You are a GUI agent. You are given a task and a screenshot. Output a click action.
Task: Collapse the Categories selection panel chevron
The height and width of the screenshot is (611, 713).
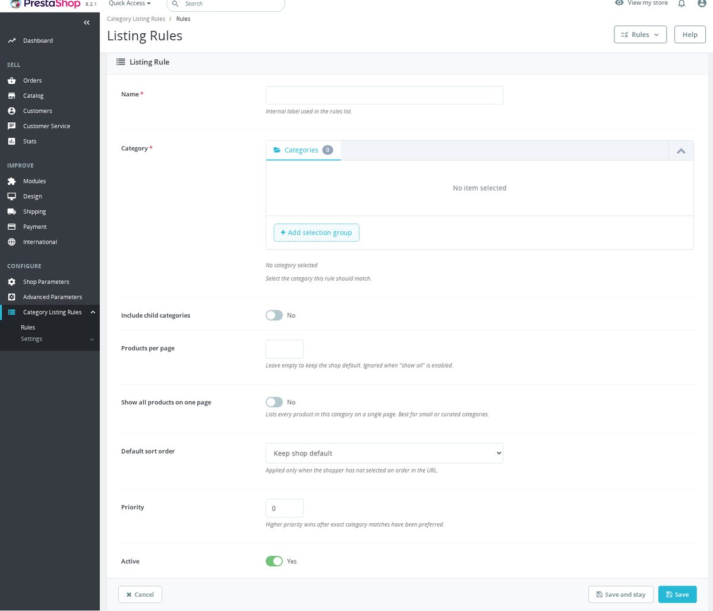[681, 151]
